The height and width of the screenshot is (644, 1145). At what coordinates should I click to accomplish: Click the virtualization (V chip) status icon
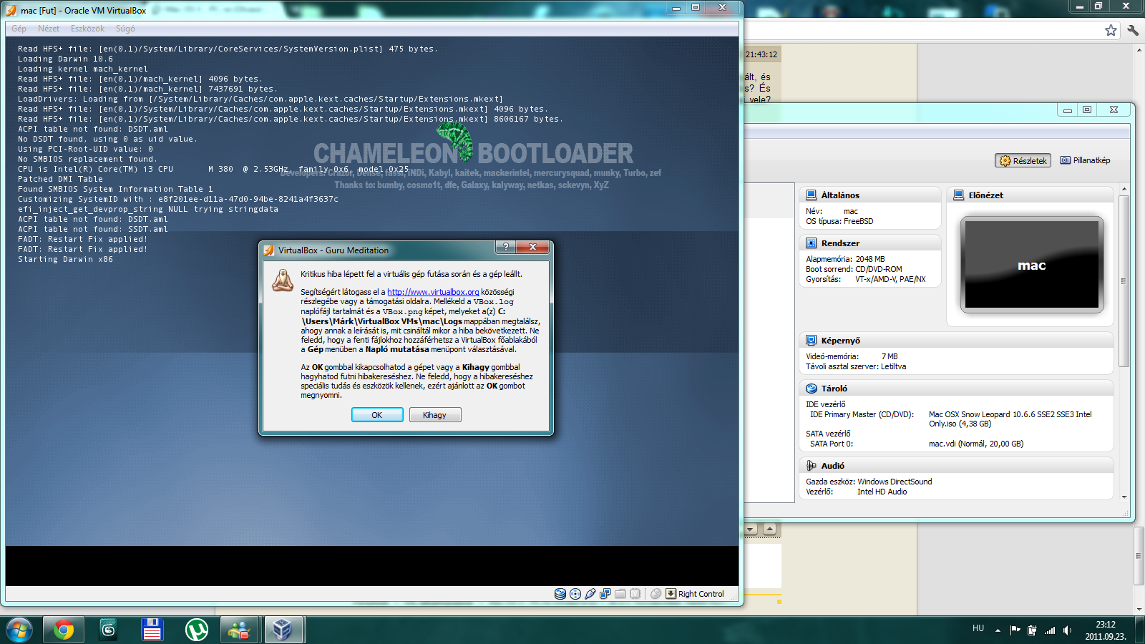coord(635,594)
